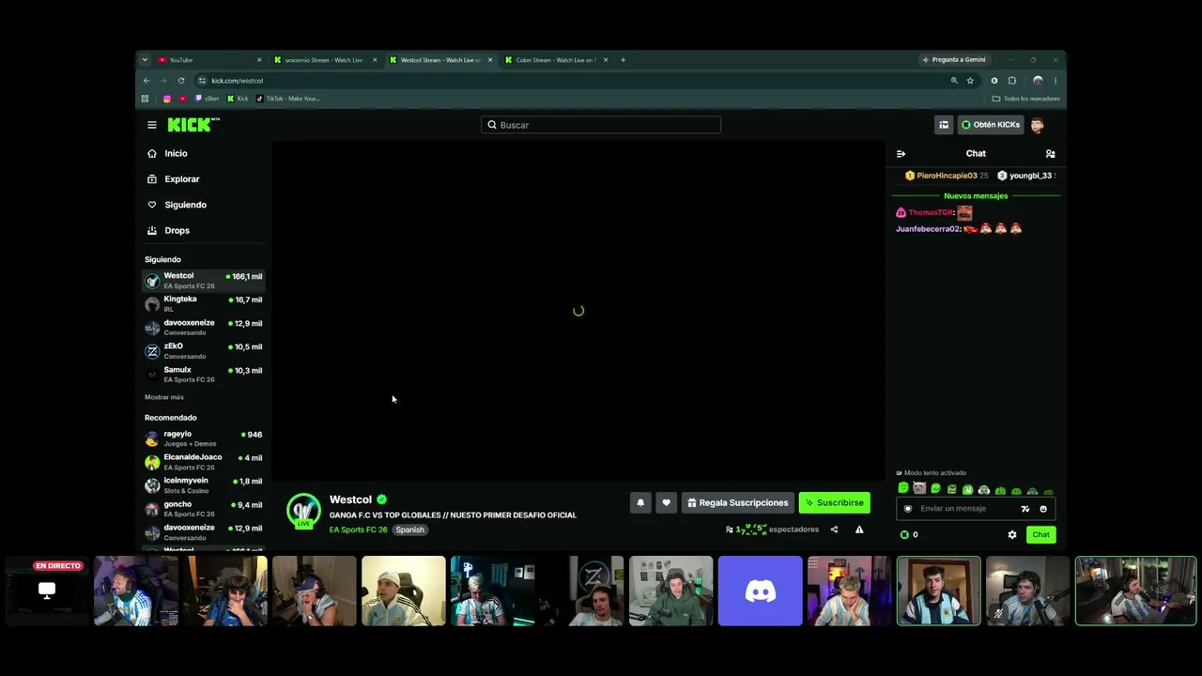This screenshot has height=676, width=1202.
Task: Open the Westcol streamer avatar
Action: (x=303, y=511)
